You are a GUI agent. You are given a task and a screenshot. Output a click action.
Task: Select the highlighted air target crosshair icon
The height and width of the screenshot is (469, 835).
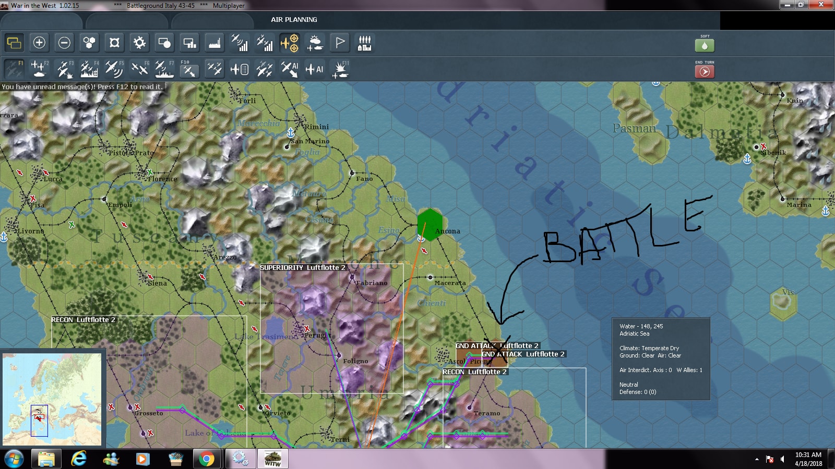click(290, 43)
